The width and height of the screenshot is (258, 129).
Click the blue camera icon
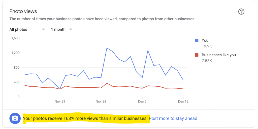[15, 118]
